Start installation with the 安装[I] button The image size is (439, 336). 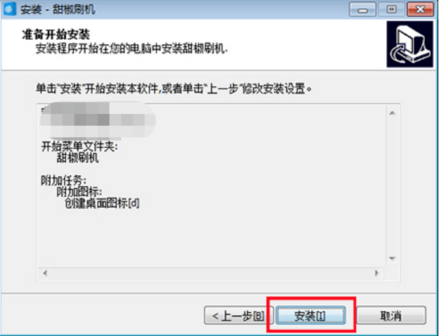[311, 316]
